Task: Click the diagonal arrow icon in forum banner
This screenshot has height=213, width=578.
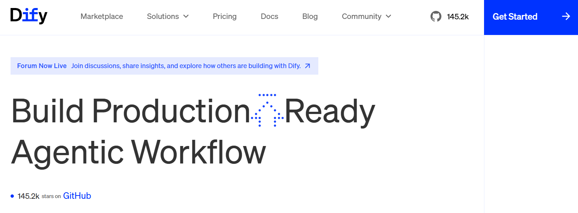Action: [x=307, y=66]
